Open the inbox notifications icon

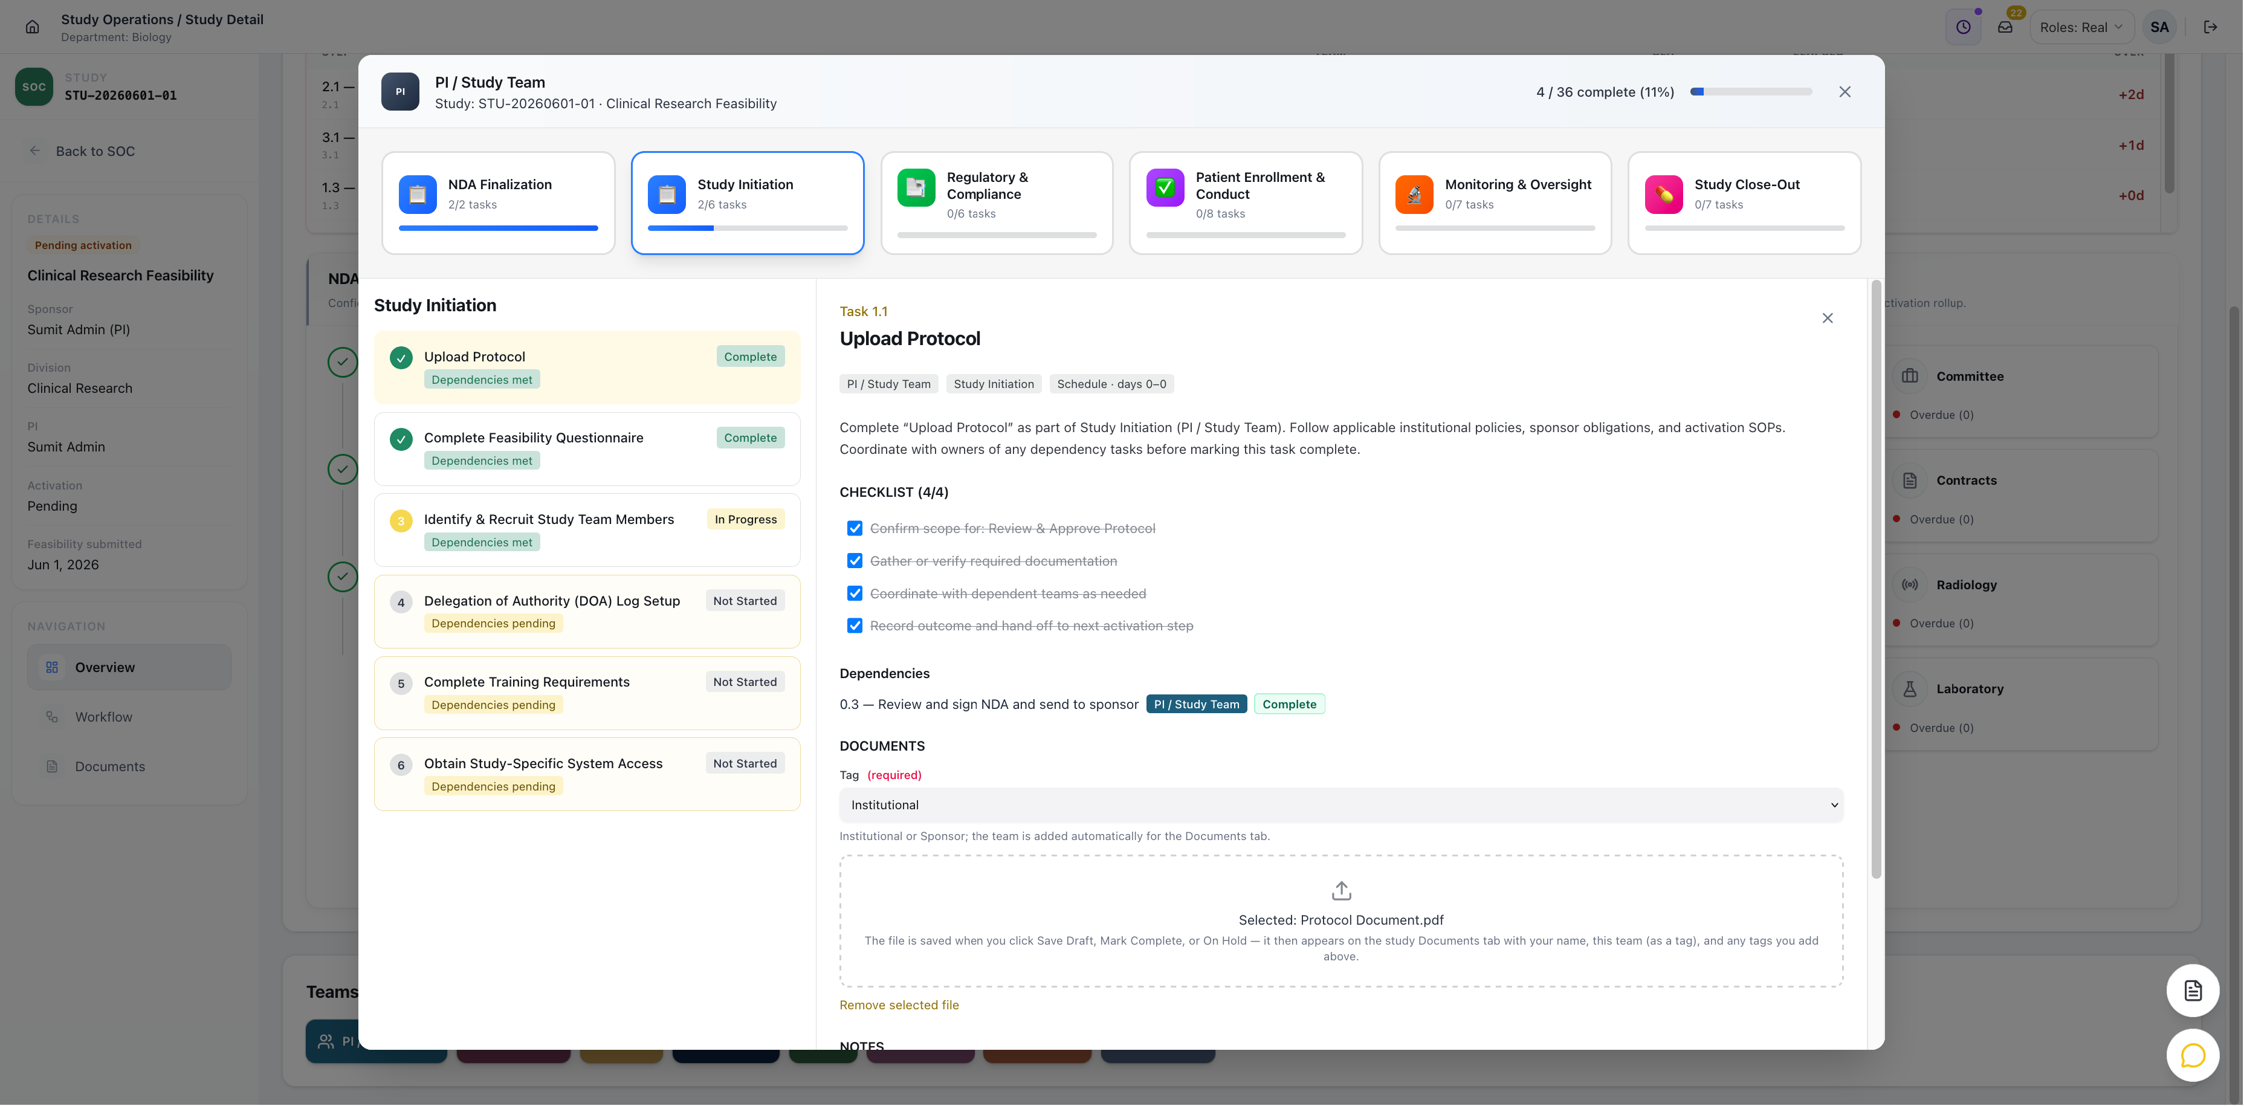2005,27
